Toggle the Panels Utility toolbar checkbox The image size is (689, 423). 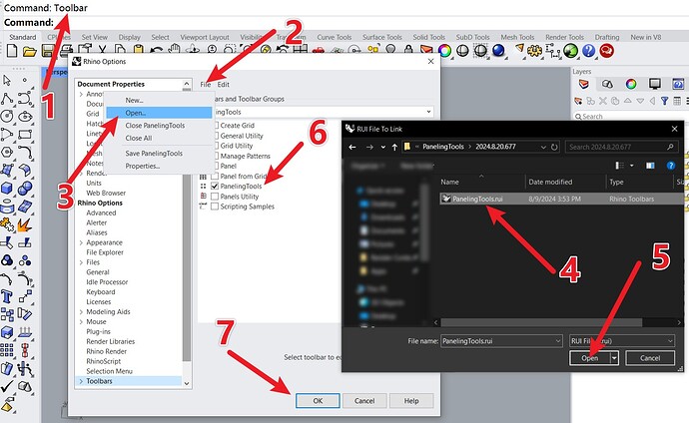pyautogui.click(x=215, y=197)
